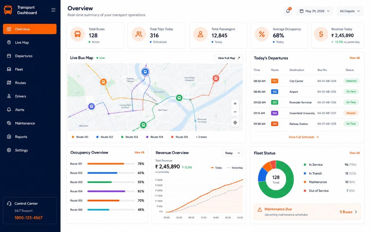Viewport: 371px width, 232px height.
Task: Click the Route 106 occupancy bar
Action: tap(111, 210)
